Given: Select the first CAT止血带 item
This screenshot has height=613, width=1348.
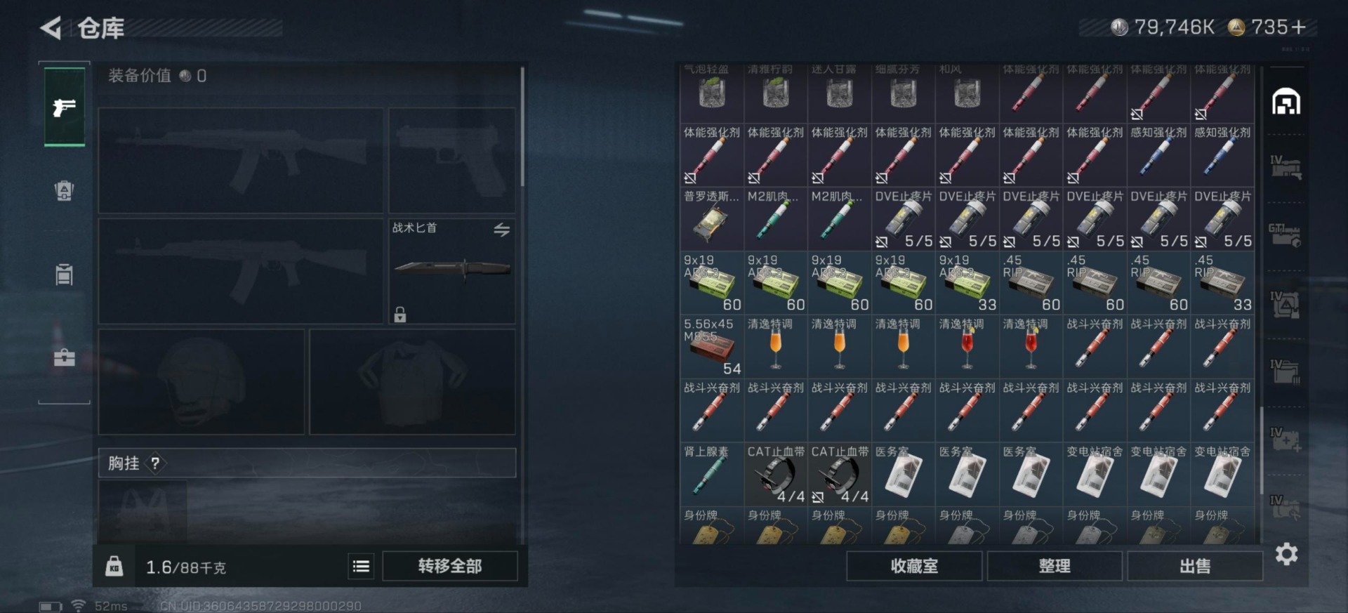Looking at the screenshot, I should point(775,475).
